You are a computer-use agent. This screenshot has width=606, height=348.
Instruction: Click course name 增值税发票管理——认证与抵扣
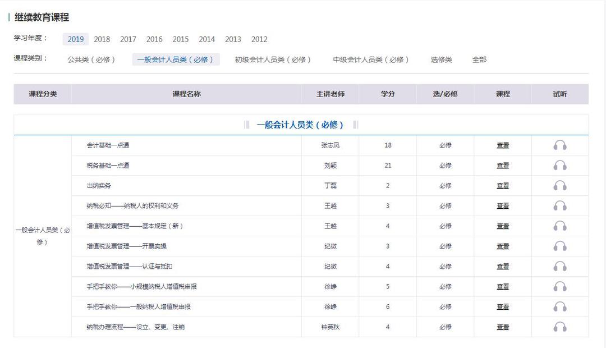130,267
